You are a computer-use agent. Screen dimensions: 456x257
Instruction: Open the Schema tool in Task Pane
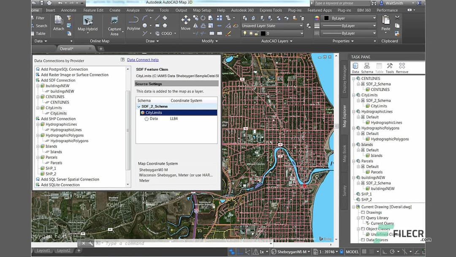coord(366,67)
